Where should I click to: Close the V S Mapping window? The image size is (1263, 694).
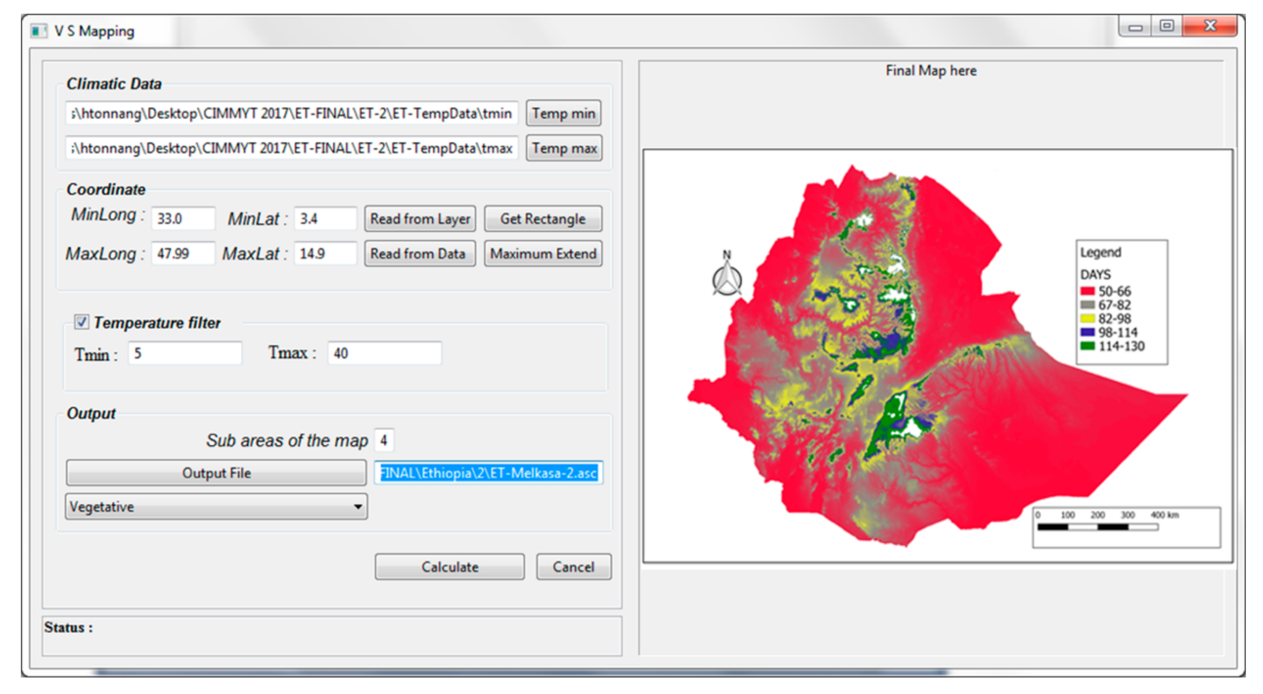(x=1210, y=27)
